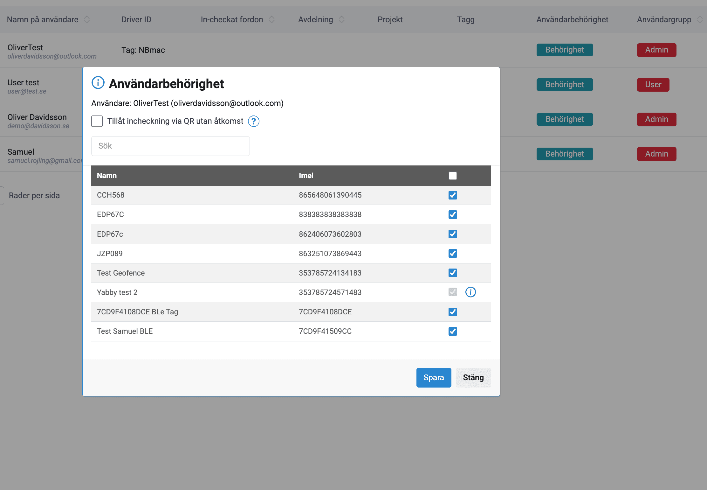Uncheck the Test Samuel BLE checkbox
The height and width of the screenshot is (490, 707).
pyautogui.click(x=453, y=331)
